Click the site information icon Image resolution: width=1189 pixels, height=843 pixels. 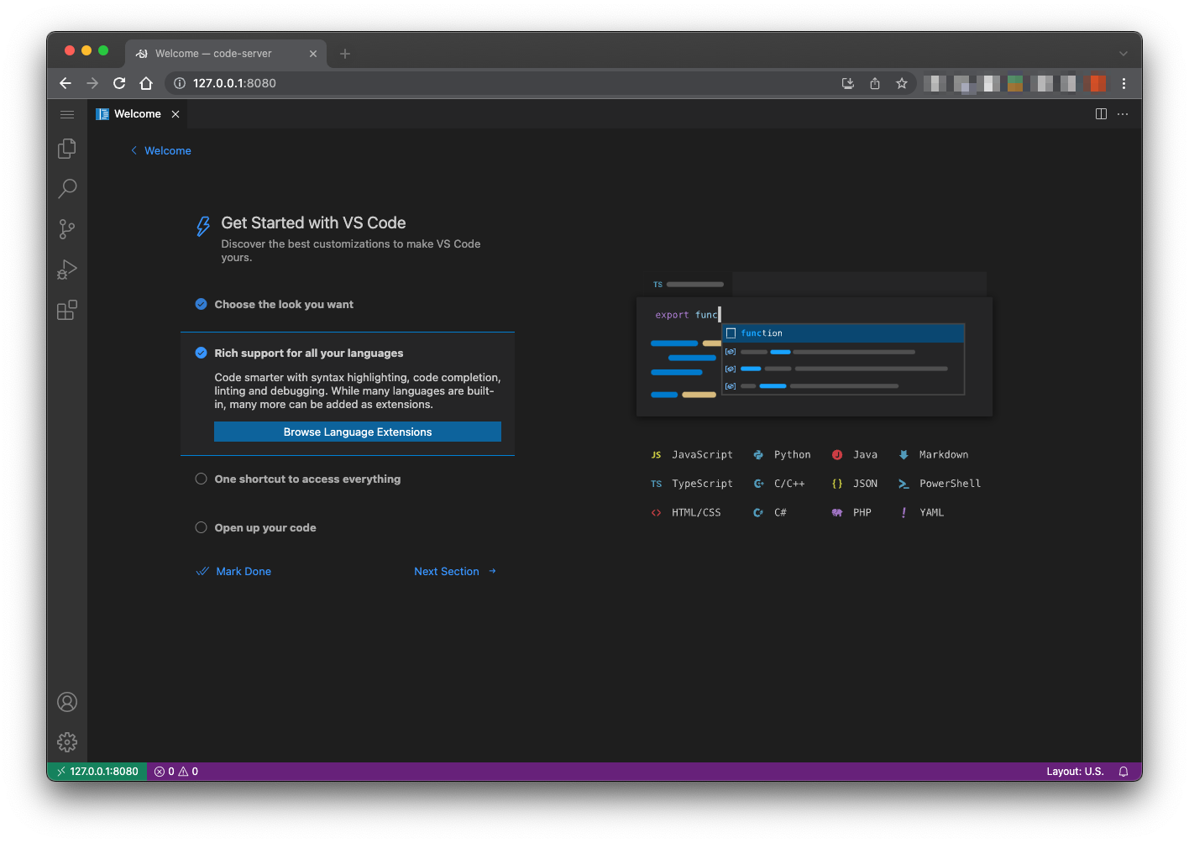click(180, 83)
